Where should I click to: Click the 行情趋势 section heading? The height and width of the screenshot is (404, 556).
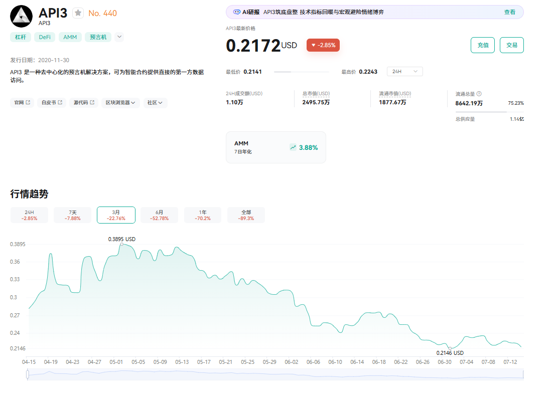[x=29, y=193]
